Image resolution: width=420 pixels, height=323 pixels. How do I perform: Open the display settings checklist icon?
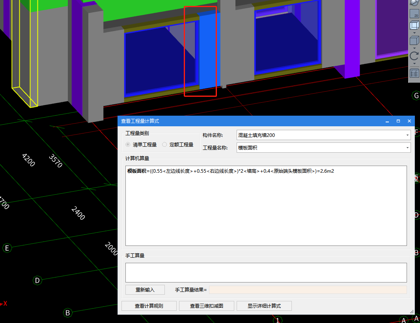(x=414, y=73)
